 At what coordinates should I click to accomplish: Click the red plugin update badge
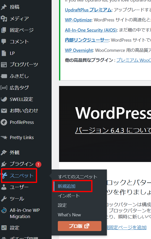click(38, 164)
